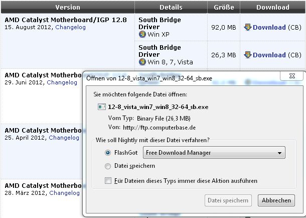
Task: Open Changelog link for 15. August 2012
Action: (70, 27)
